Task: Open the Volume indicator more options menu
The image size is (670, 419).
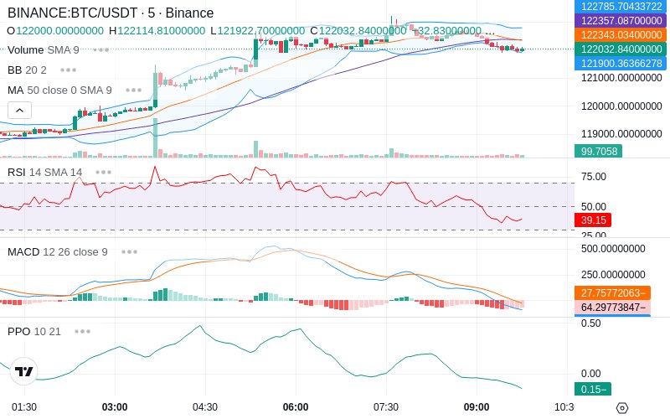Action: 101,50
